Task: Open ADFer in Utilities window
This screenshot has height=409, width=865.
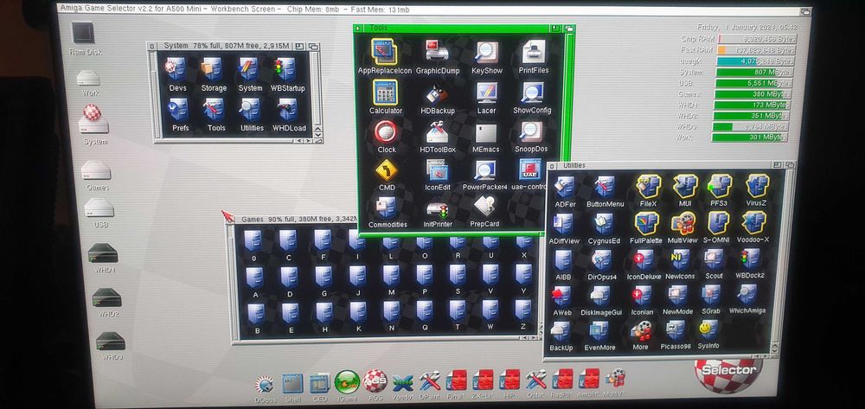Action: coord(564,188)
